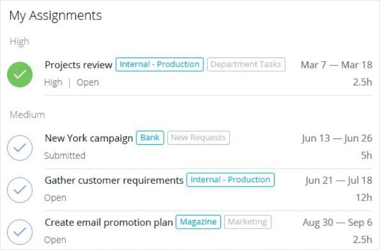The height and width of the screenshot is (250, 380).
Task: Open Create email promotion plan task
Action: click(x=109, y=222)
